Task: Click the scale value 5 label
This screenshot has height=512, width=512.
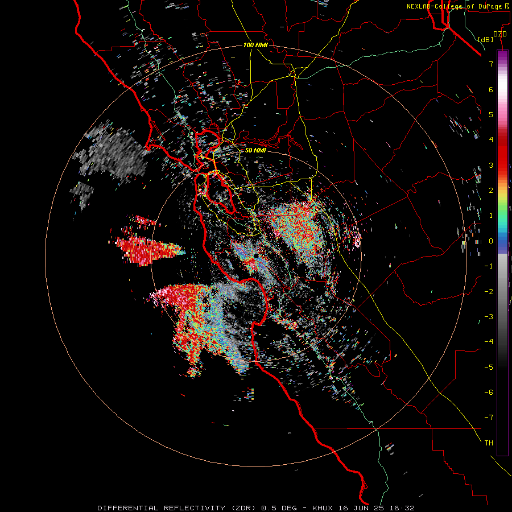Action: click(x=491, y=114)
